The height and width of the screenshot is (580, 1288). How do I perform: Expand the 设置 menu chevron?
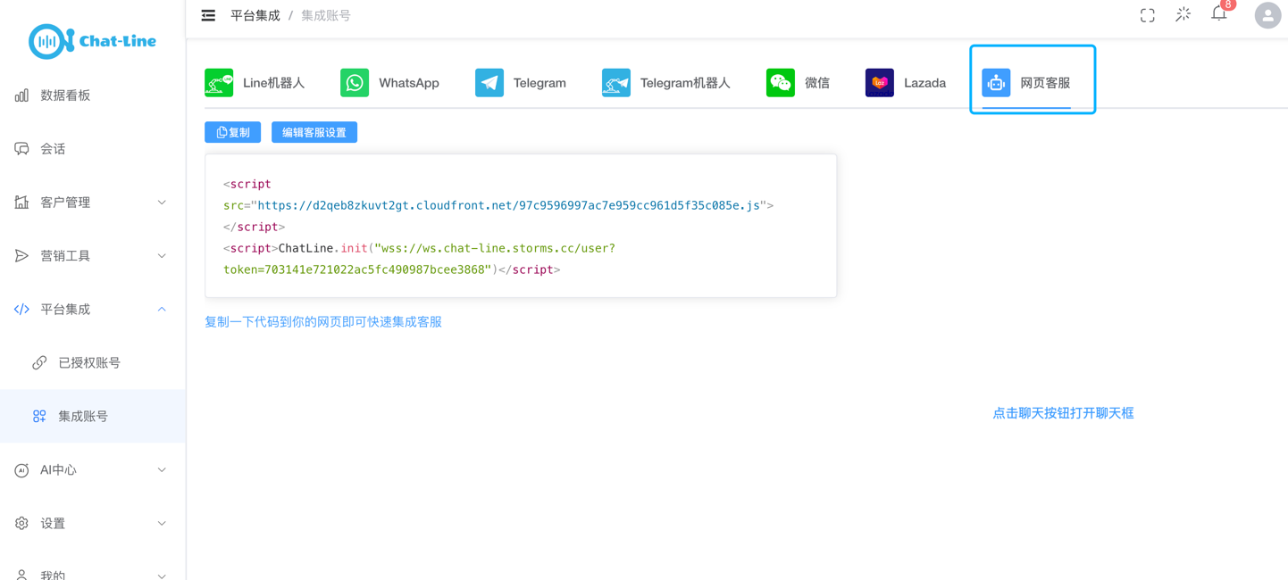pyautogui.click(x=162, y=524)
